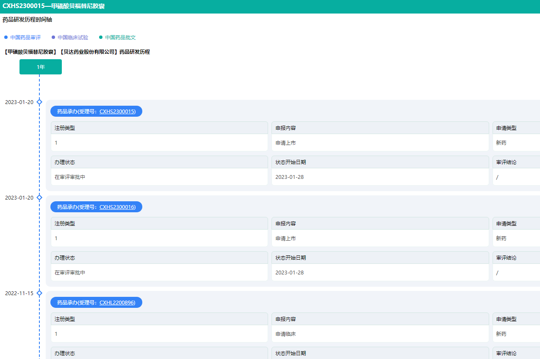
Task: Open the CXHS2300015 acceptance number link
Action: click(117, 112)
